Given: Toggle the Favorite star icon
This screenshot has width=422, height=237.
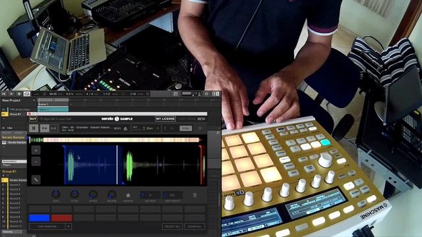Looking at the screenshot, I should [x=128, y=195].
